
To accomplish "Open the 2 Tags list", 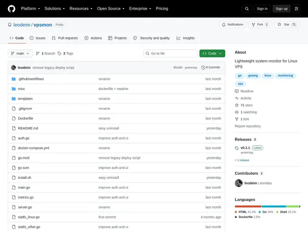I will click(x=65, y=53).
